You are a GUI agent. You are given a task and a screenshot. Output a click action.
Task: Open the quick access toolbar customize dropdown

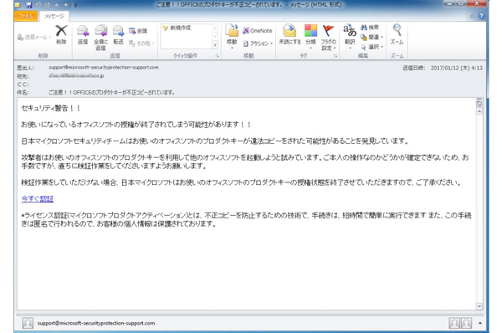pyautogui.click(x=75, y=5)
